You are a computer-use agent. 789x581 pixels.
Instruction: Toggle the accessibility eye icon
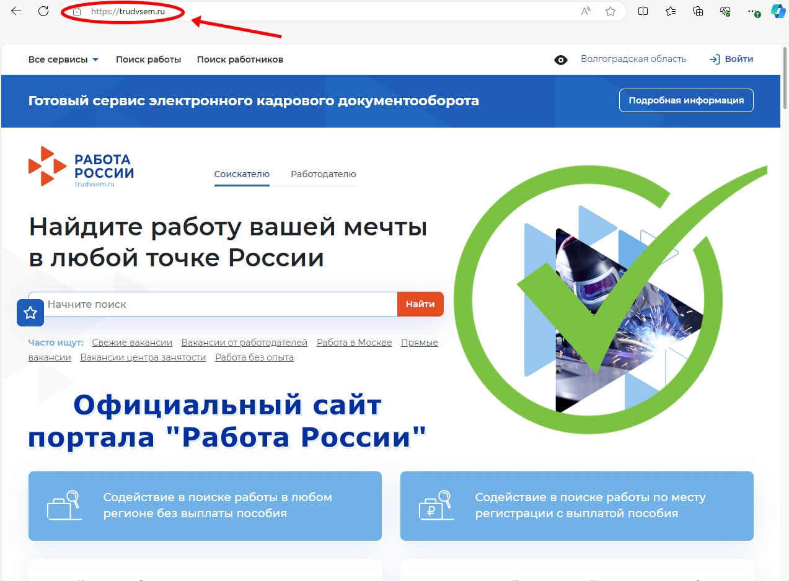coord(561,60)
